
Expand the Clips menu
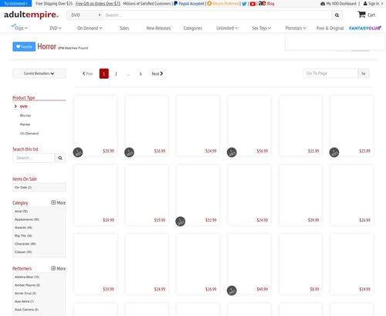(20, 28)
